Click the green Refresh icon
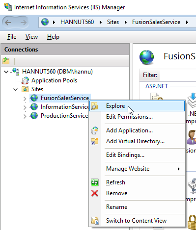The image size is (196, 230). click(x=95, y=182)
